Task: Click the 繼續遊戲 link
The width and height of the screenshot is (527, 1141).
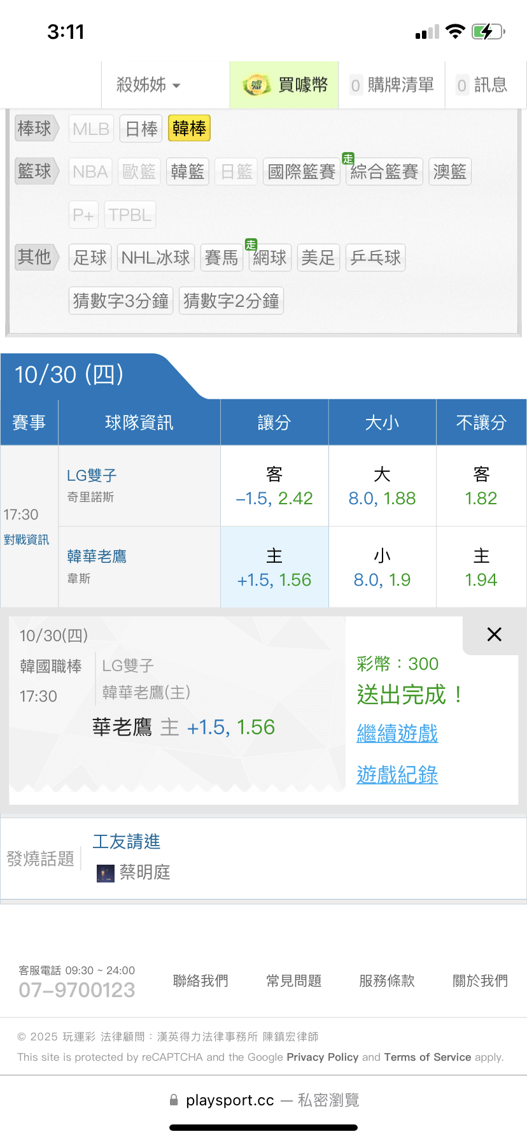Action: coord(397,733)
